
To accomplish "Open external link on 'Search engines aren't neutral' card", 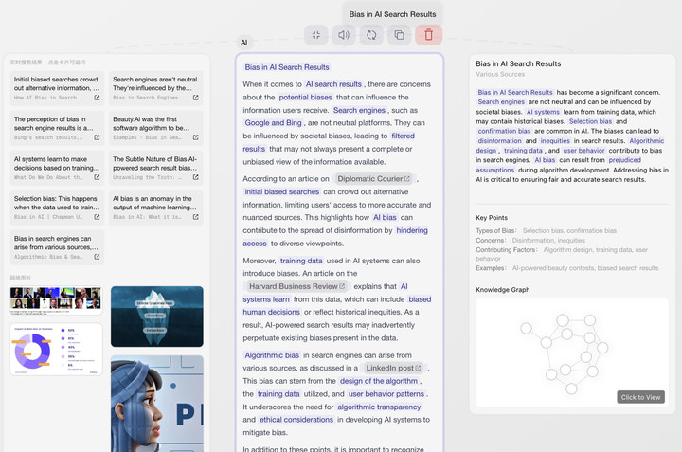I will 195,98.
